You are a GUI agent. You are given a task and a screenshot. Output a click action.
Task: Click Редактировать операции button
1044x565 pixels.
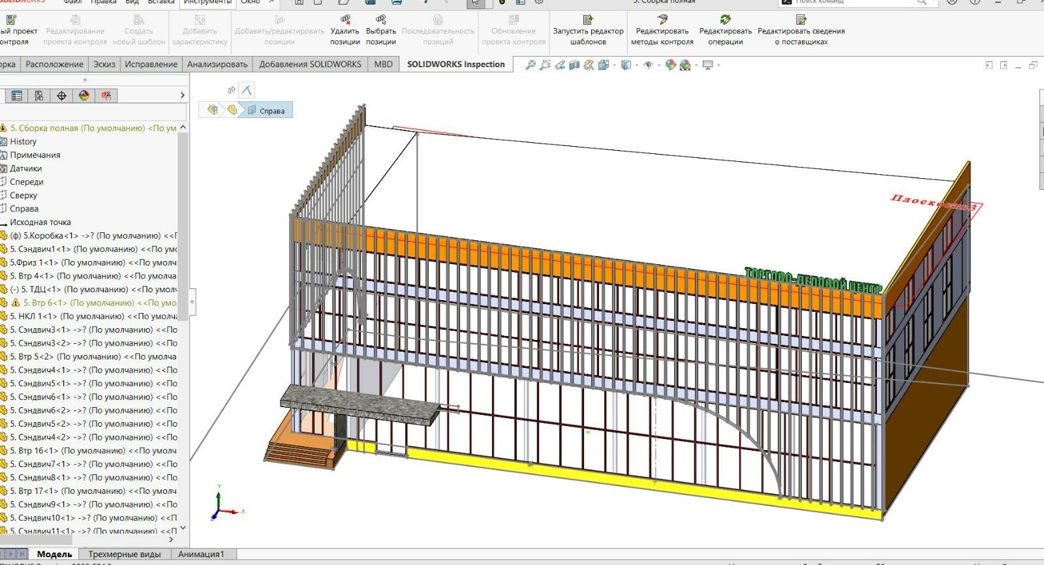pos(726,31)
